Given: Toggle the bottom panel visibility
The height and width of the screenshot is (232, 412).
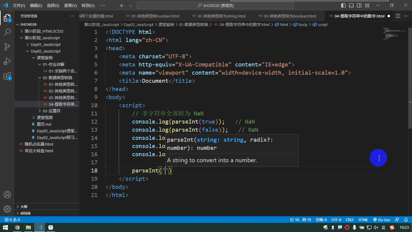Looking at the screenshot, I should point(351,5).
